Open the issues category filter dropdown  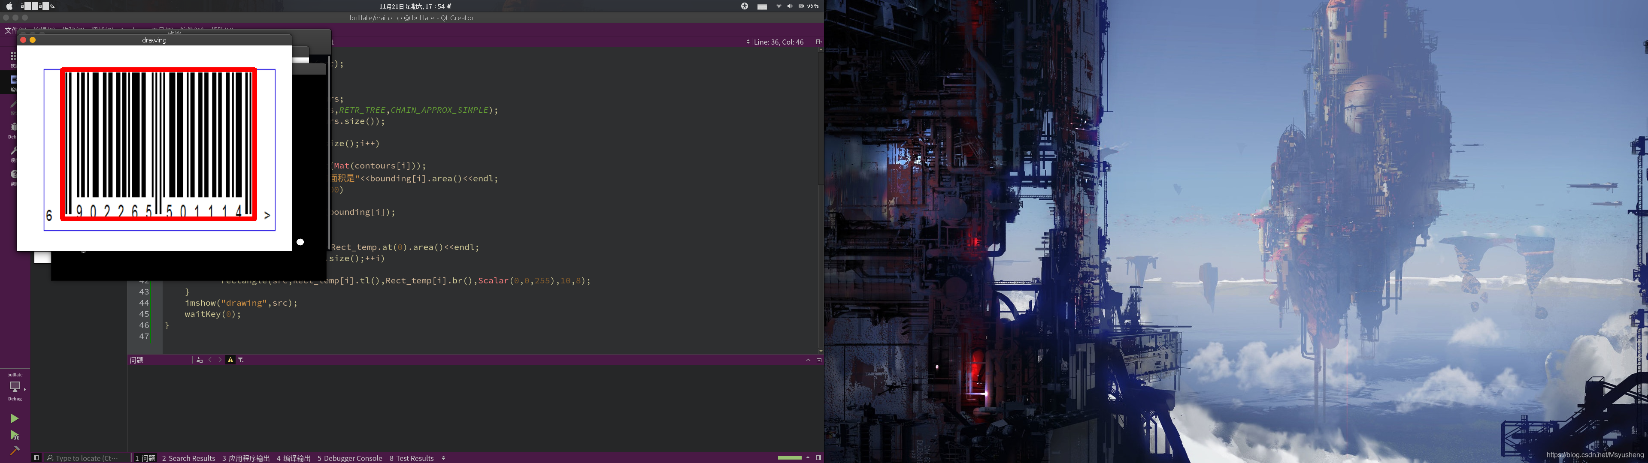tap(241, 360)
